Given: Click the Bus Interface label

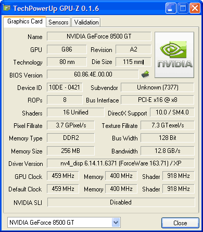Looking at the screenshot, I should 103,100.
